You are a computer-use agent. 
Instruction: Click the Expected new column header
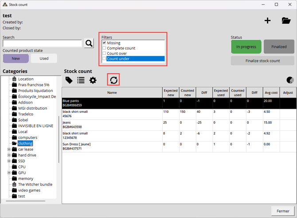(x=171, y=92)
